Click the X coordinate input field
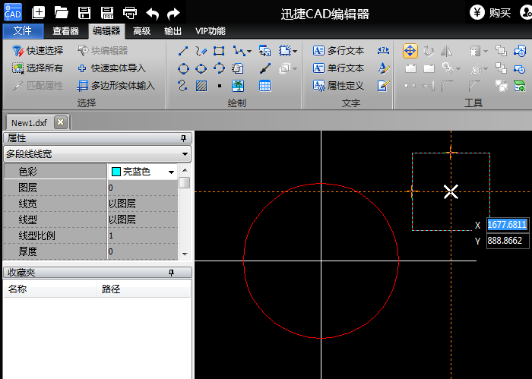Image resolution: width=532 pixels, height=379 pixels. (x=507, y=225)
